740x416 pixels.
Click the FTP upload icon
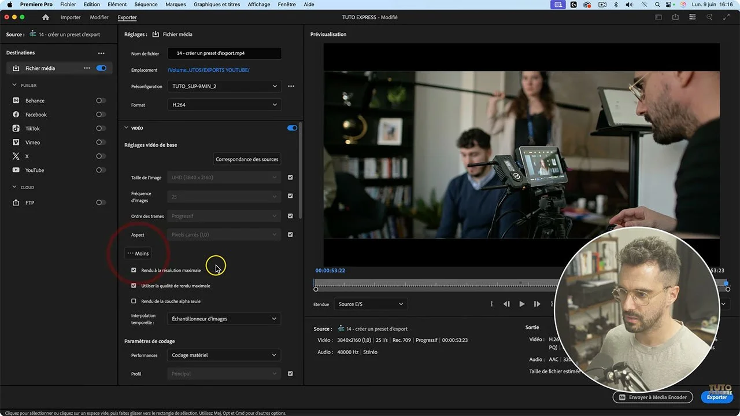click(16, 203)
